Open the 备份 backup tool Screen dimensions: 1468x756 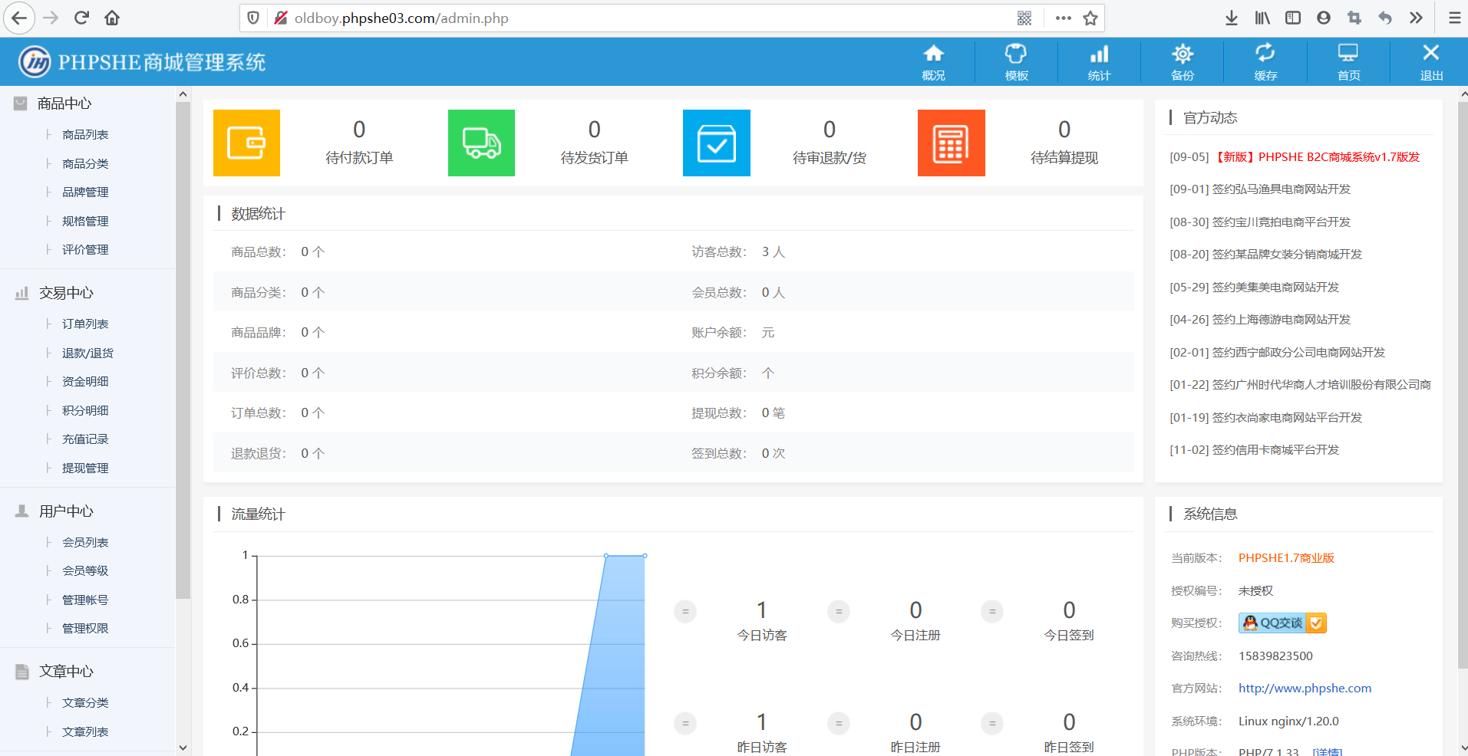[x=1182, y=61]
